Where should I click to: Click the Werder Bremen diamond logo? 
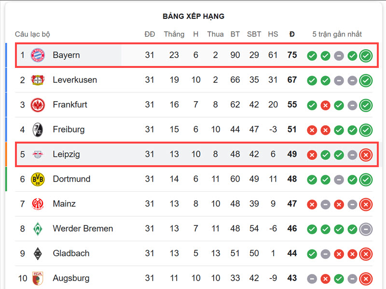click(x=38, y=229)
